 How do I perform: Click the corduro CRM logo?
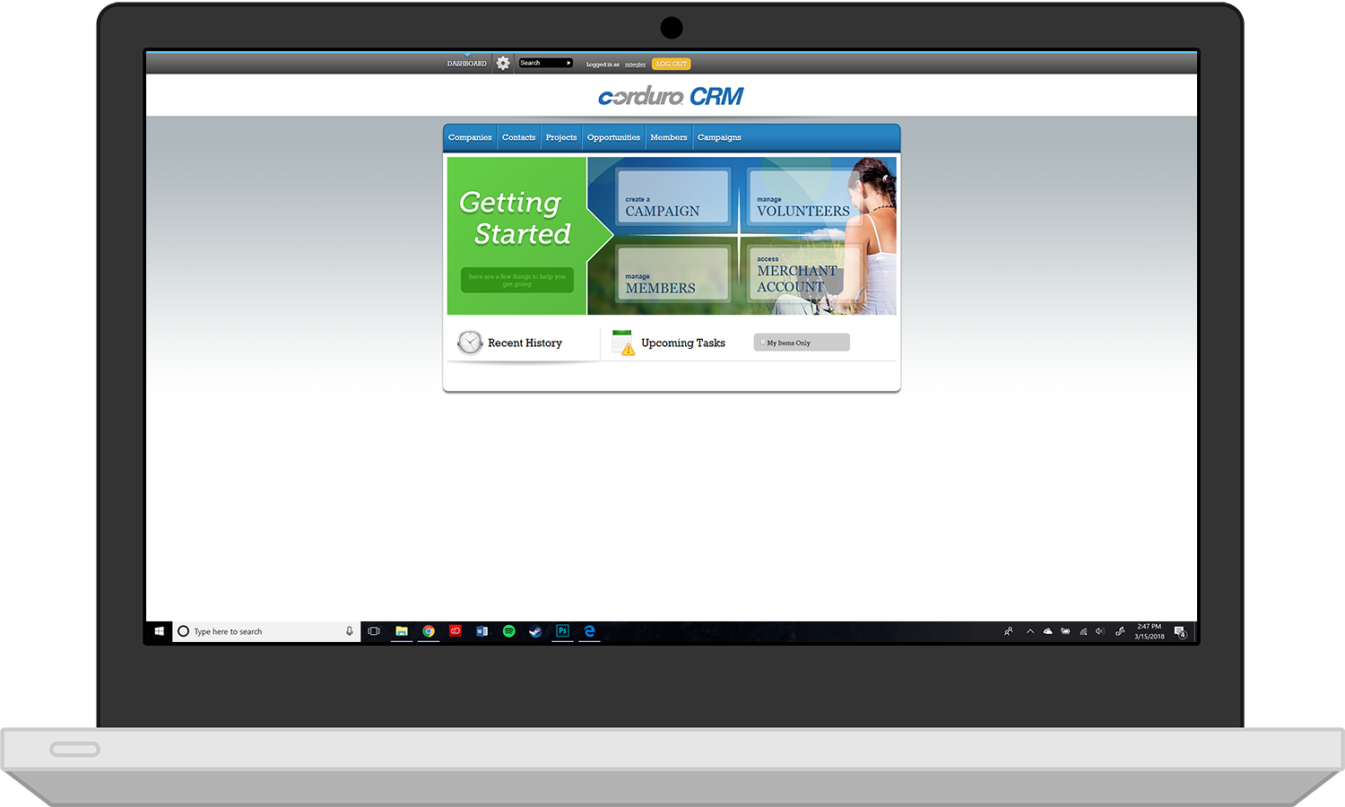pos(671,96)
